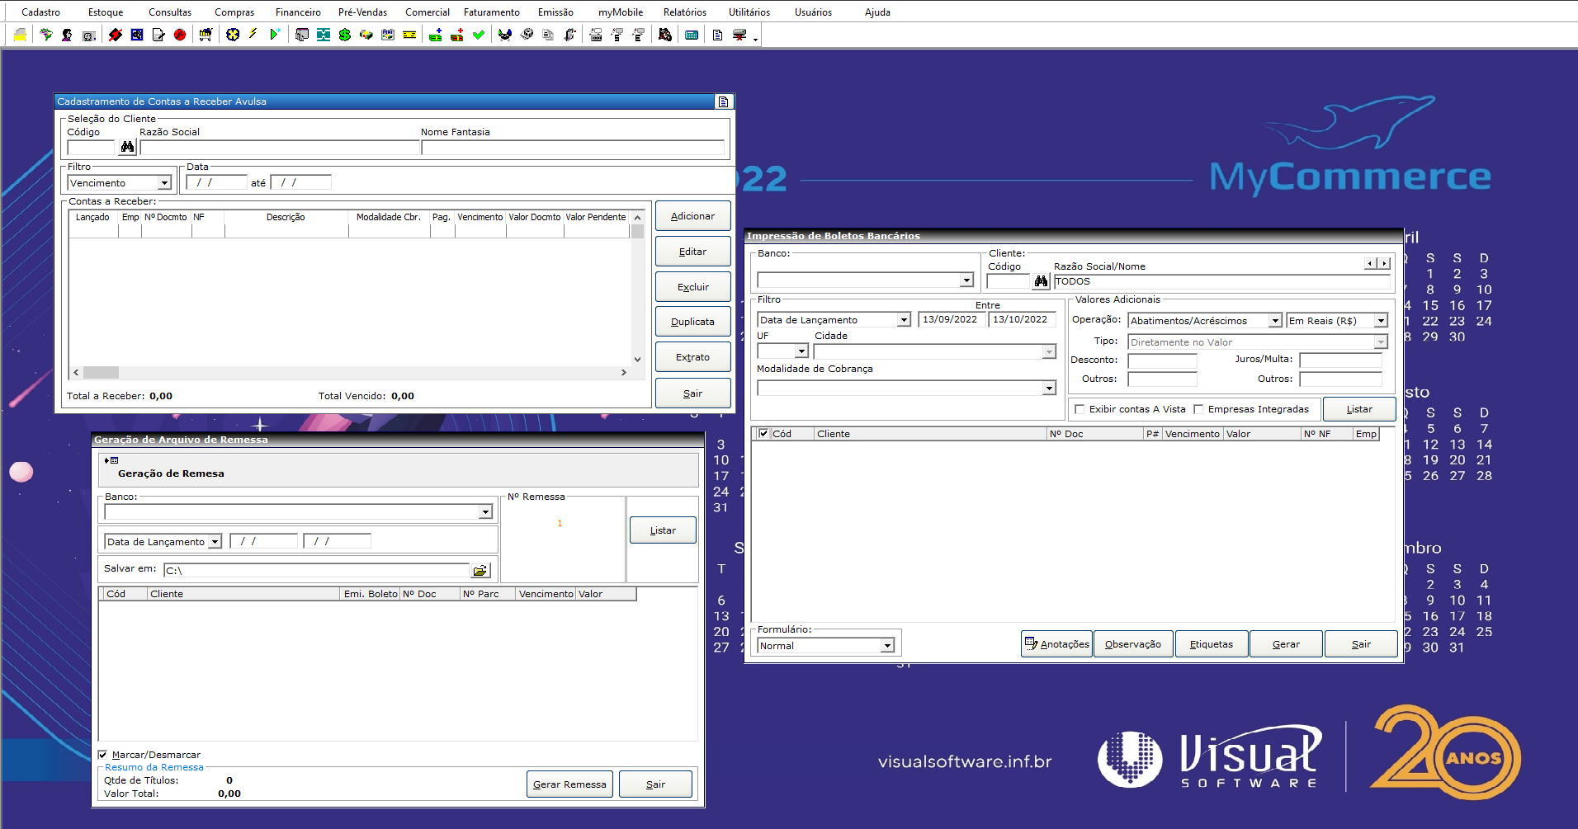Click the yellow ticket toolbar icon
Screen dimensions: 1578x829
(409, 35)
